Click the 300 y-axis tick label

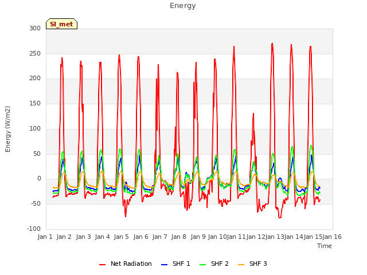pos(35,28)
